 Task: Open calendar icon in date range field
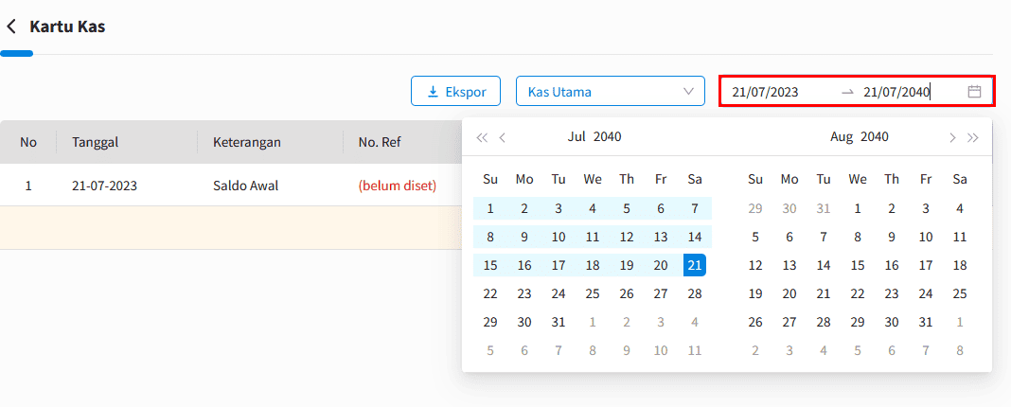[974, 92]
